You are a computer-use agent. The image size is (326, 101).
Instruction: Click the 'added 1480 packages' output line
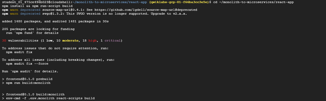(55, 21)
